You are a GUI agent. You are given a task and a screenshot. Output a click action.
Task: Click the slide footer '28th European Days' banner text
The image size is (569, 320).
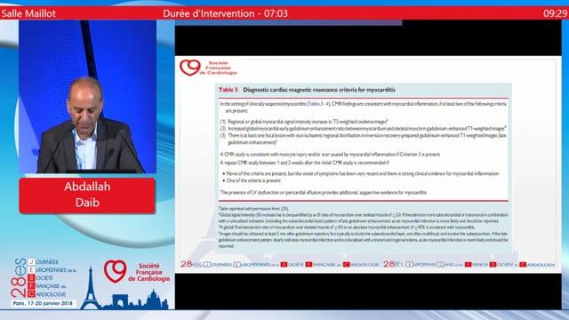pos(469,265)
